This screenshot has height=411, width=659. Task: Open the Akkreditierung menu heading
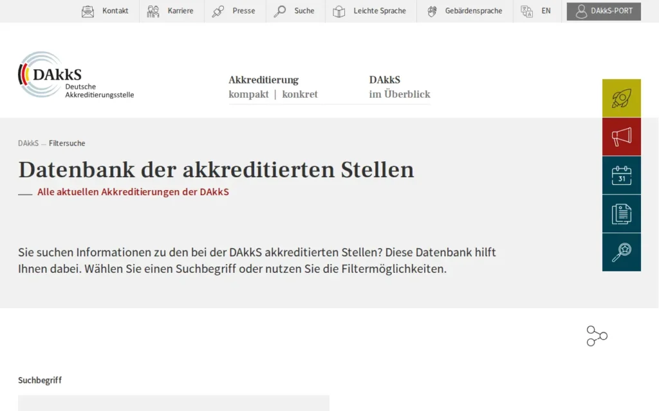pos(263,80)
